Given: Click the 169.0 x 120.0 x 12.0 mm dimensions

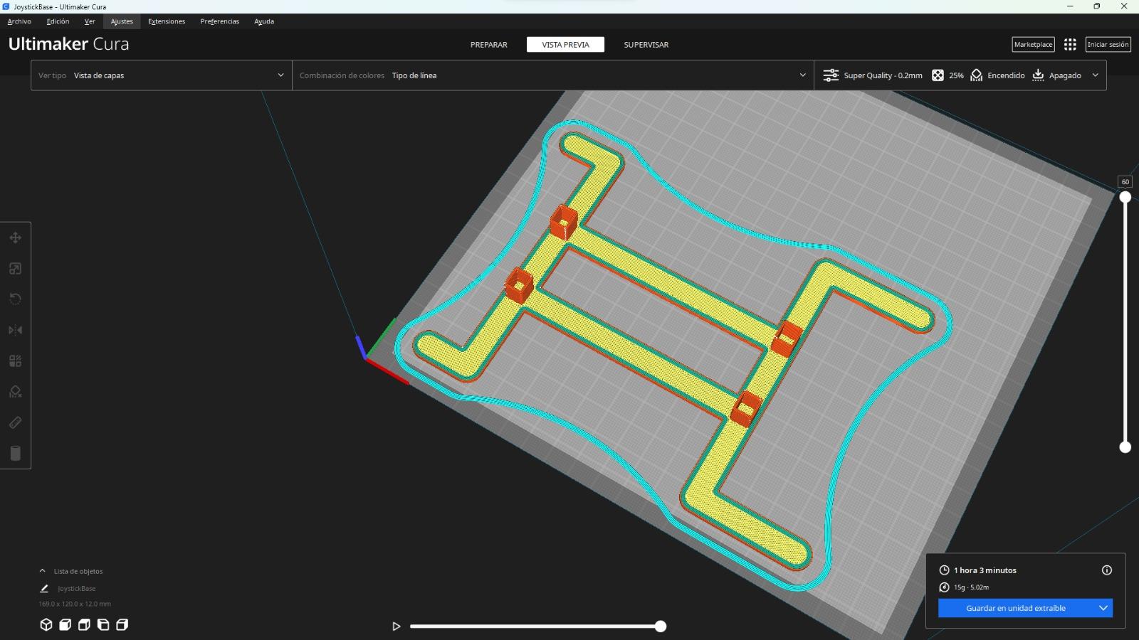Looking at the screenshot, I should click(x=75, y=604).
